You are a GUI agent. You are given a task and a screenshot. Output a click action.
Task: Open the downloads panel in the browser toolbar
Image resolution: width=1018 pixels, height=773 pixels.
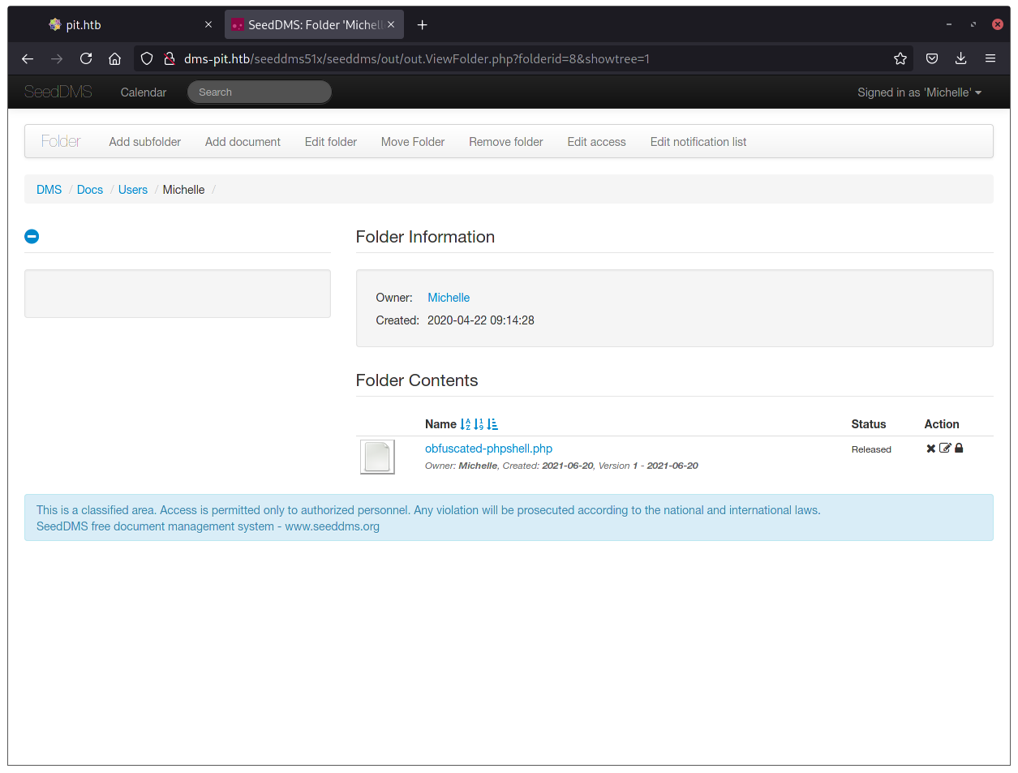click(x=960, y=58)
